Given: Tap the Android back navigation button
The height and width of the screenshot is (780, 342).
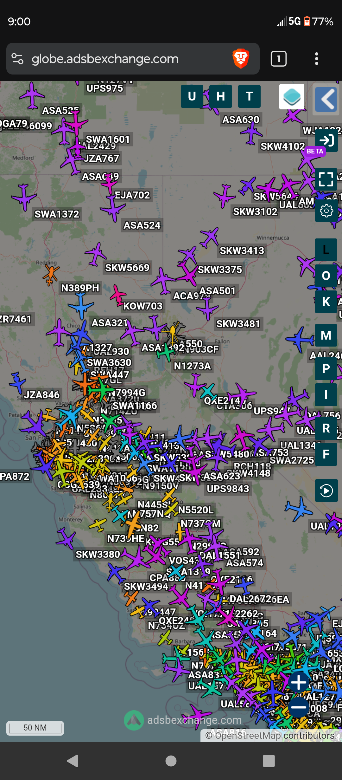Looking at the screenshot, I should click(73, 761).
